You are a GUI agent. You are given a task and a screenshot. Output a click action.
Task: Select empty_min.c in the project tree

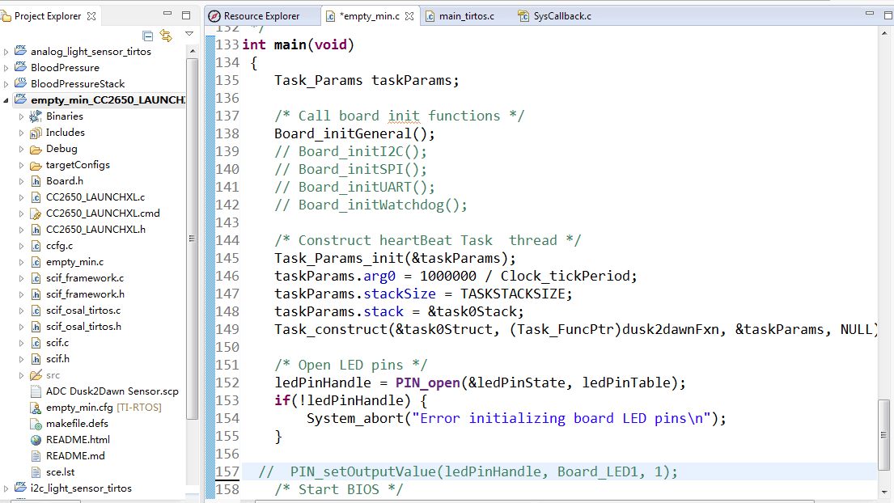tap(74, 262)
